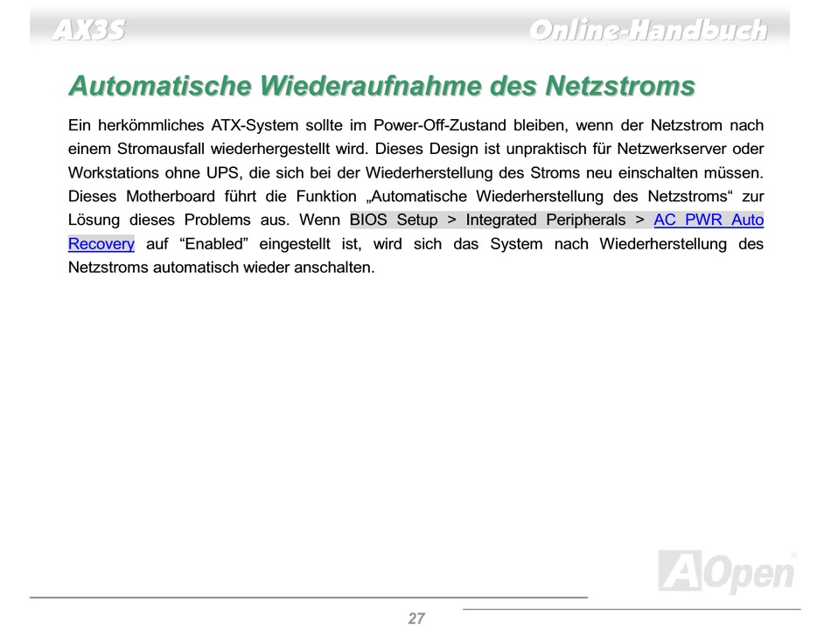Viewport: 831px width, 643px height.
Task: Click the word 'Motherboard' in the paragraph
Action: coord(170,196)
